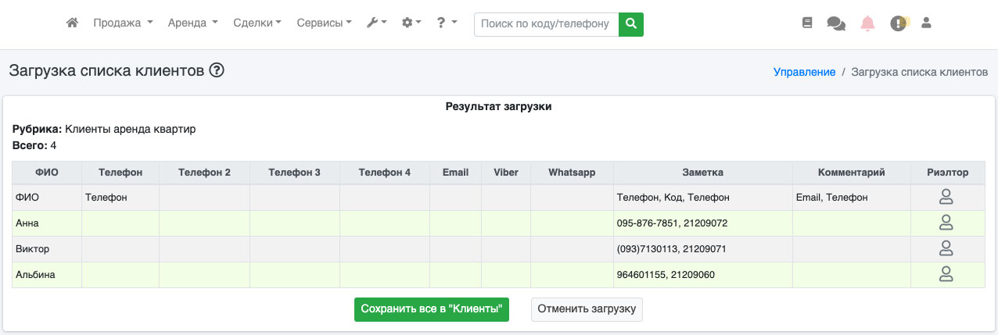Click the help icon beside page title

click(217, 70)
